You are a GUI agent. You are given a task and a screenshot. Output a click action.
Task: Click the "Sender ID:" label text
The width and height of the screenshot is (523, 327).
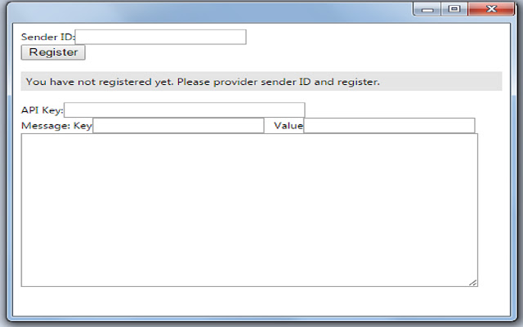48,37
